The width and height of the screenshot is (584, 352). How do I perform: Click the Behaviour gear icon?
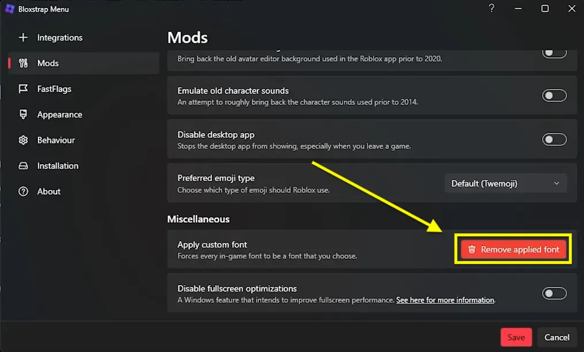pos(23,140)
